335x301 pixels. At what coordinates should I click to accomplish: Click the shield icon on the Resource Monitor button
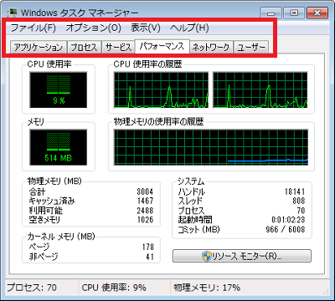coord(206,256)
